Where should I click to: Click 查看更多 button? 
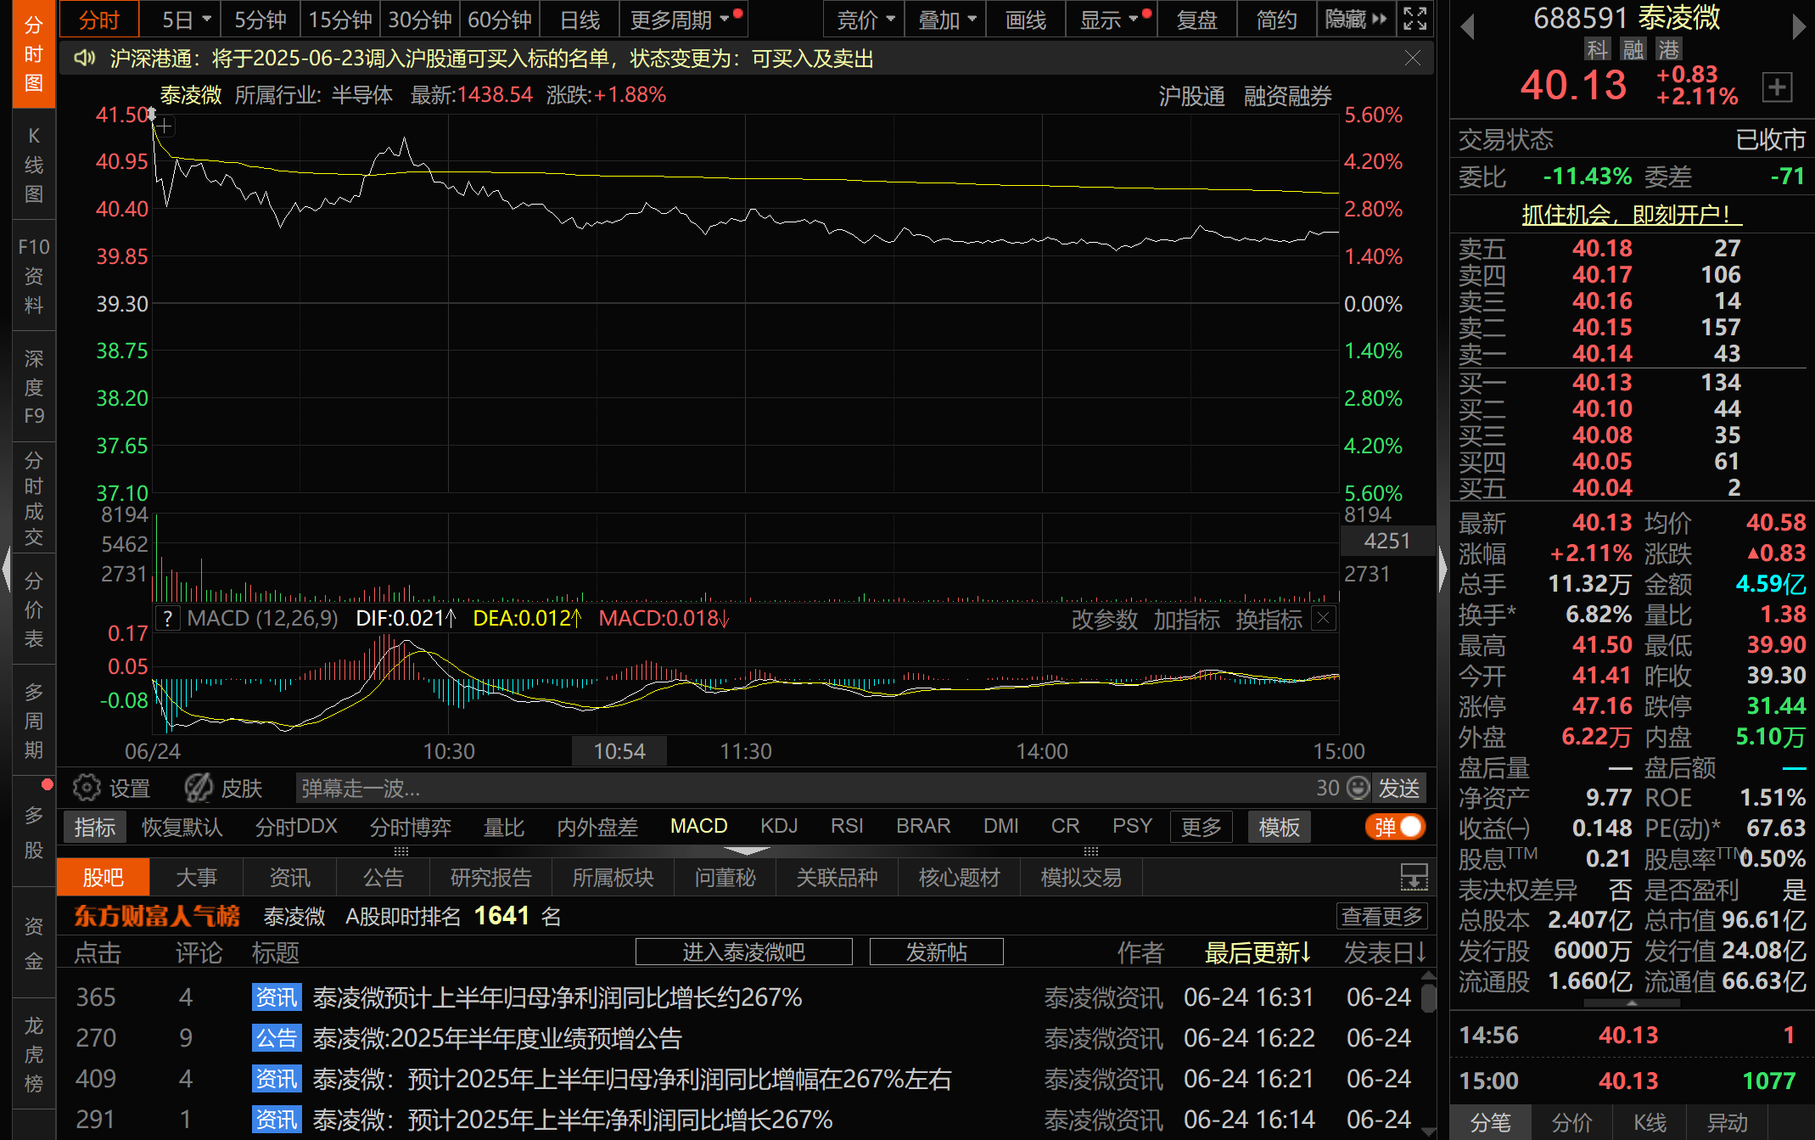(1381, 916)
